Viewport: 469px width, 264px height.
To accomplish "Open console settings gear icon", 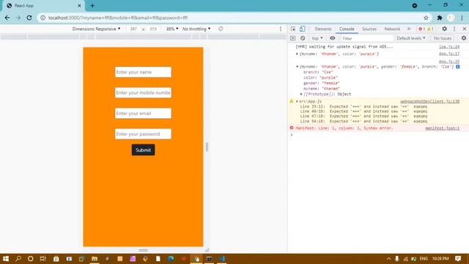I will point(464,38).
